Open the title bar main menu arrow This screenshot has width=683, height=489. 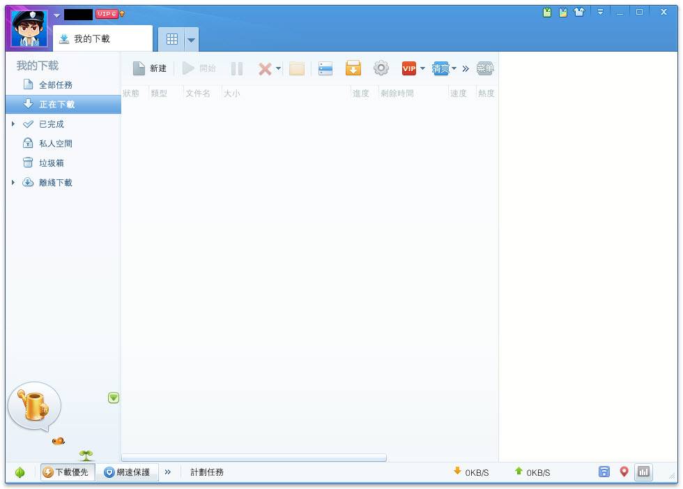click(600, 12)
